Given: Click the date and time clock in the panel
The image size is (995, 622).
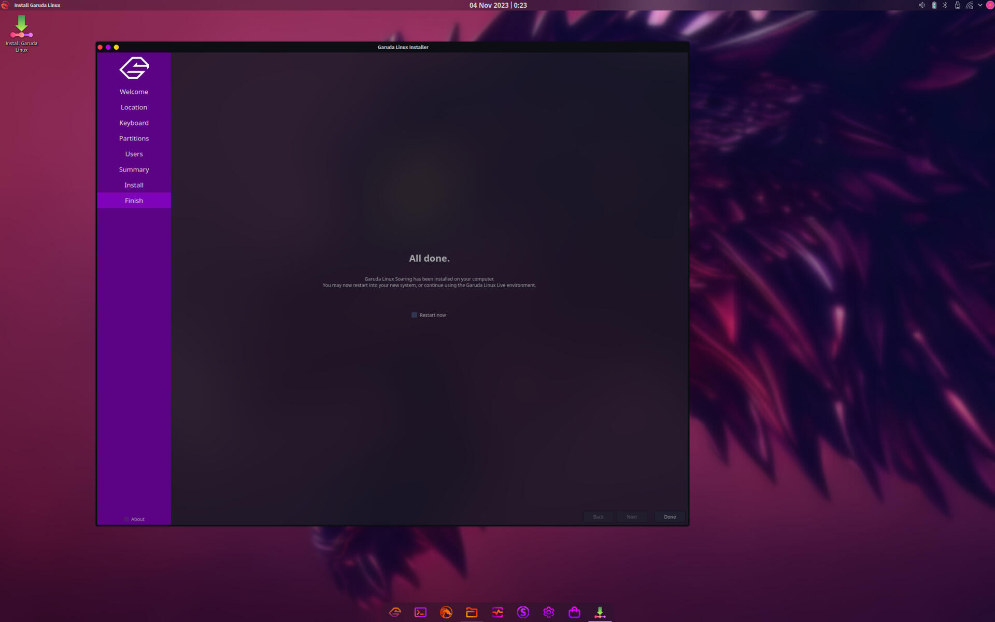Looking at the screenshot, I should tap(498, 5).
